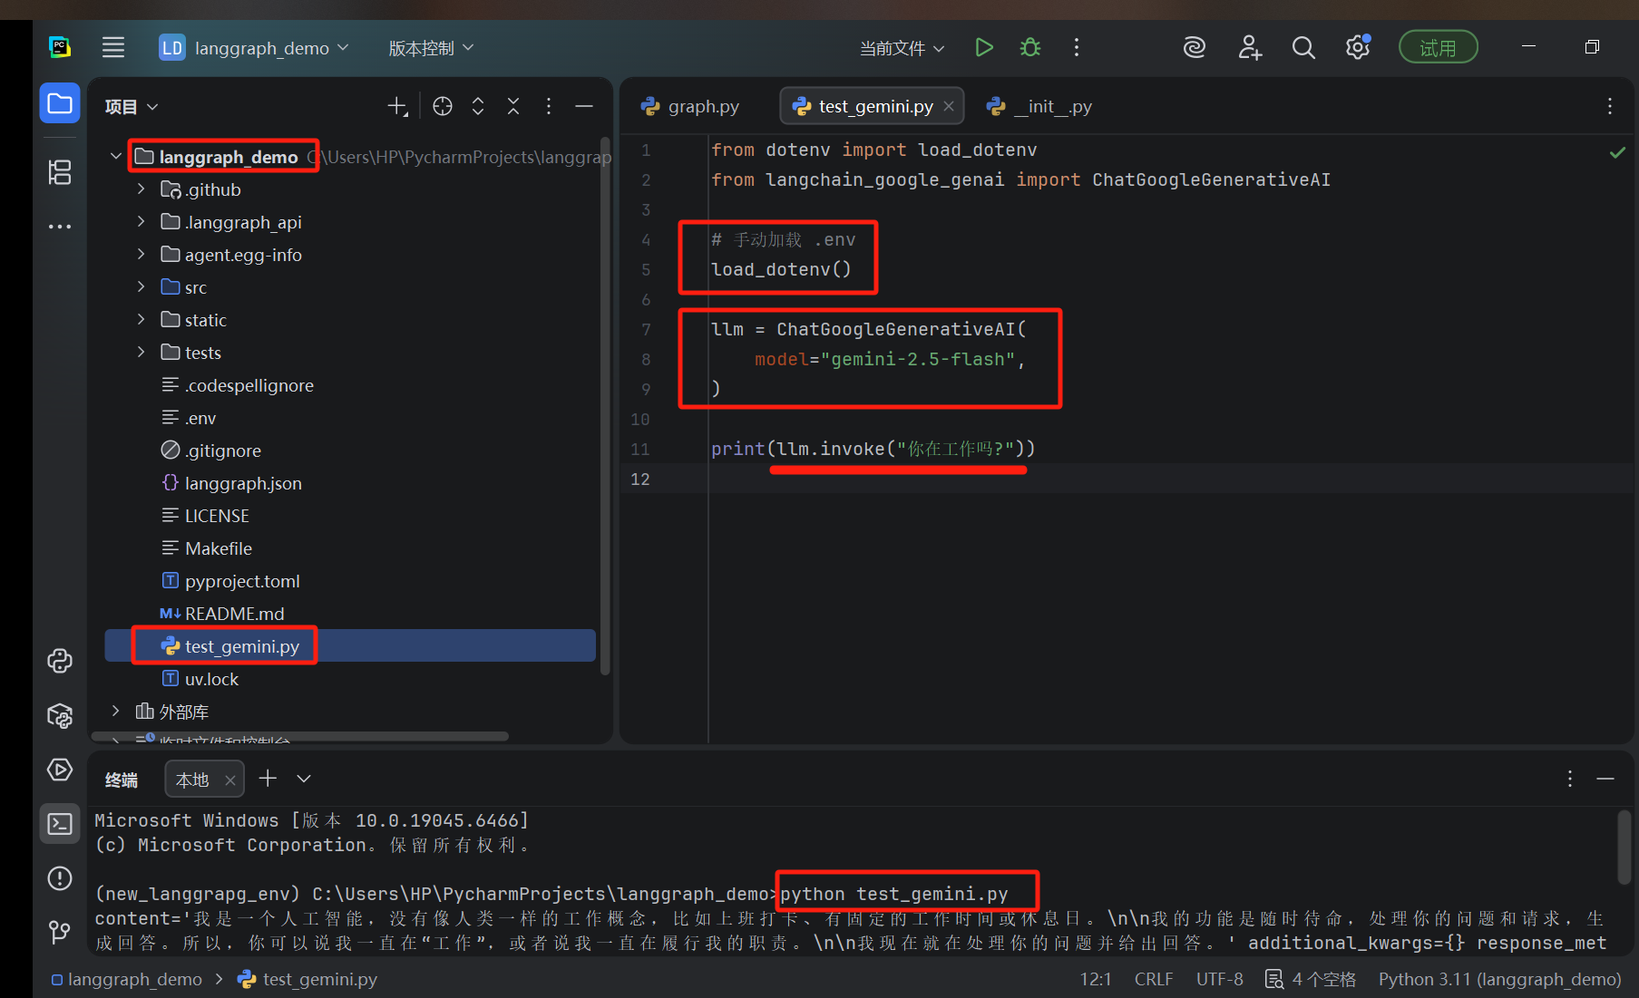
Task: Expand the src folder
Action: pyautogui.click(x=141, y=287)
